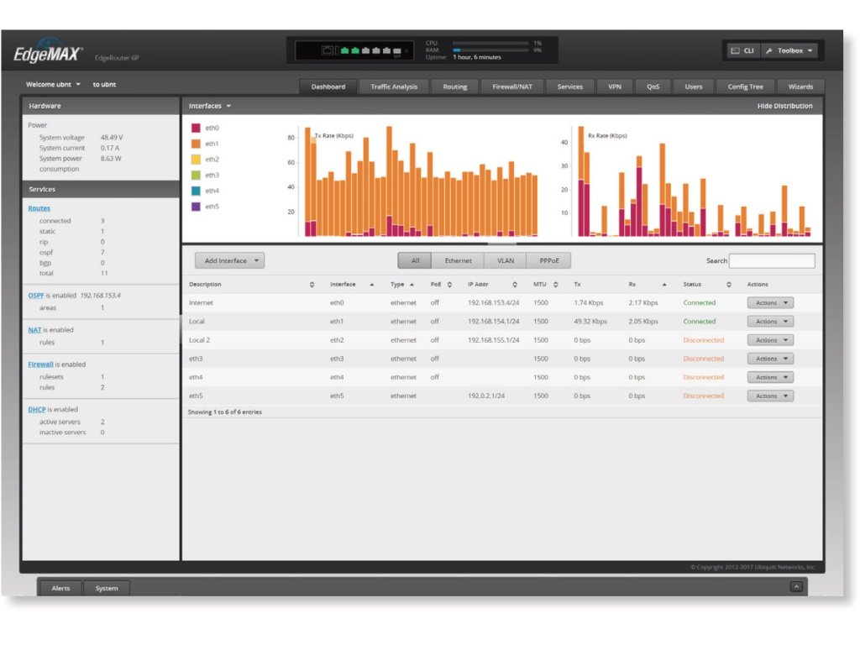Click the router port status image

coord(354,51)
